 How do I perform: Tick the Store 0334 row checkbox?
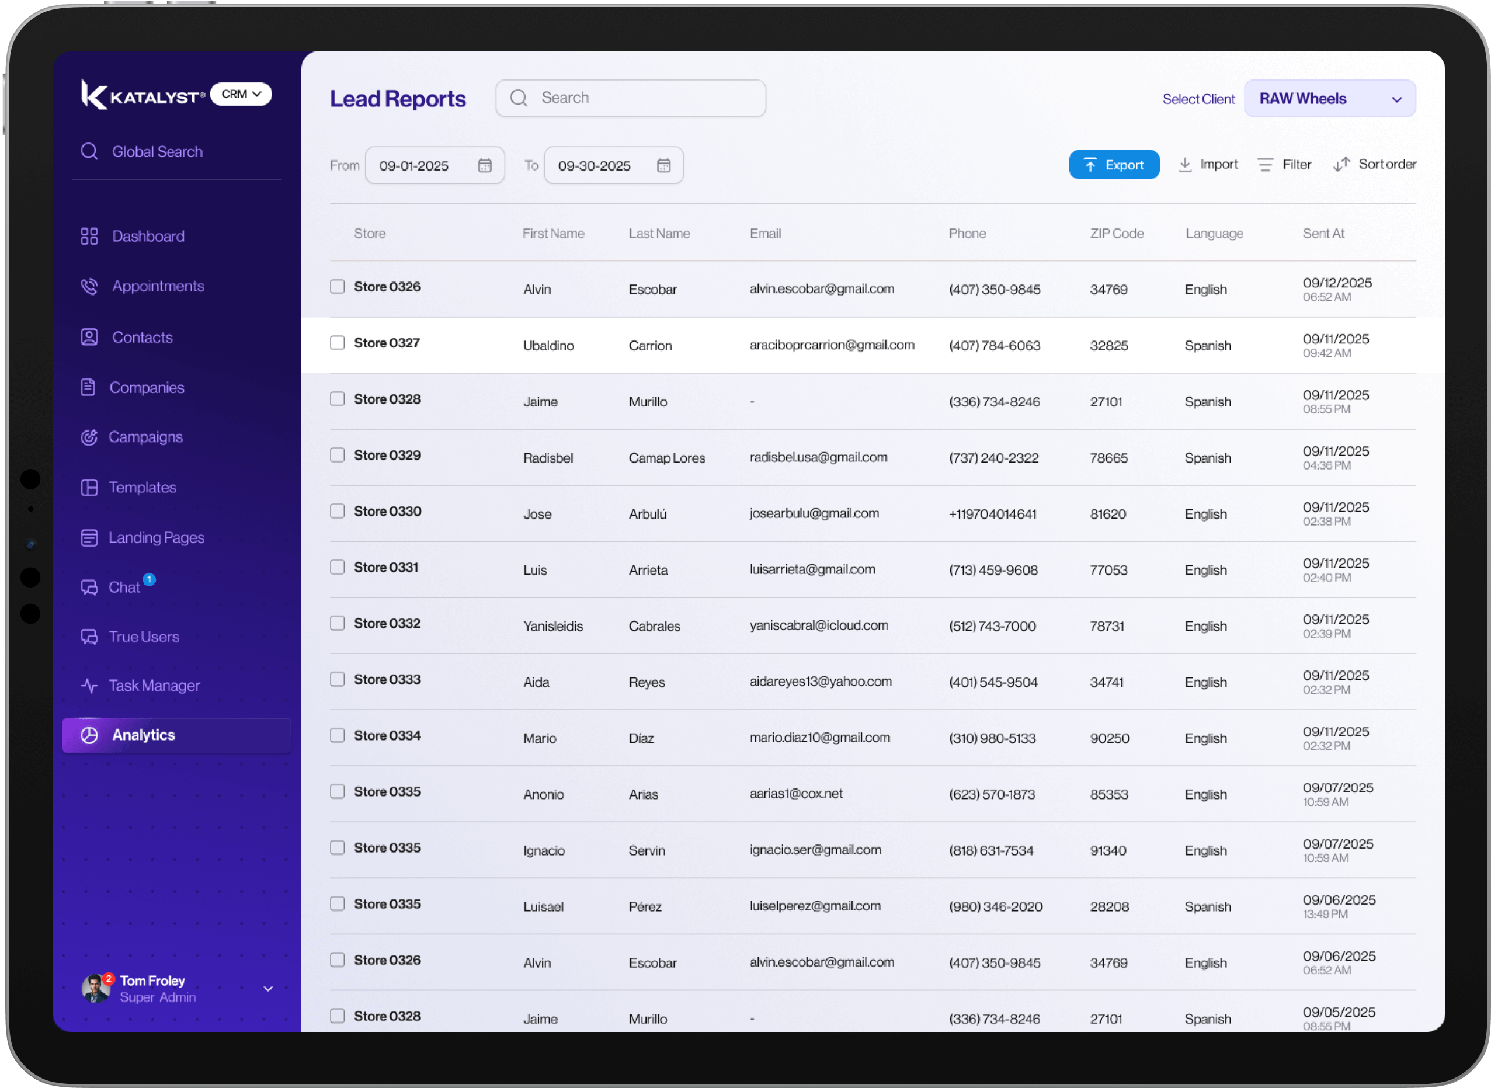pos(337,736)
